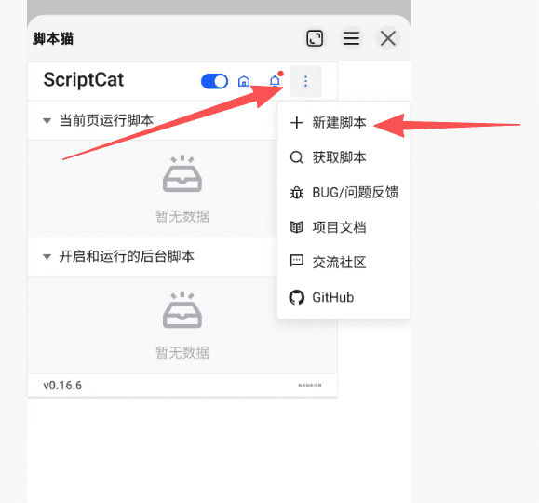Image resolution: width=539 pixels, height=503 pixels.
Task: Click the bug icon in menu
Action: (x=296, y=192)
